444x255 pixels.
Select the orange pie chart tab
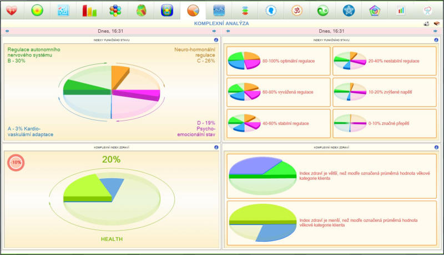(193, 10)
